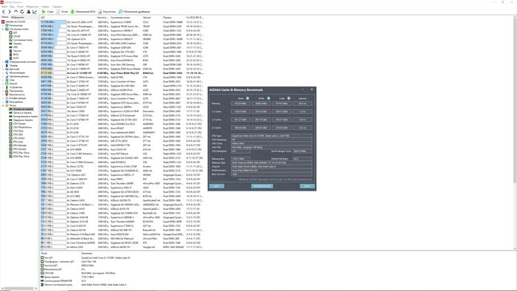Screen dimensions: 517x291
Task: Click the info icon beside Write in the benchmark dialog
Action: point(268,98)
